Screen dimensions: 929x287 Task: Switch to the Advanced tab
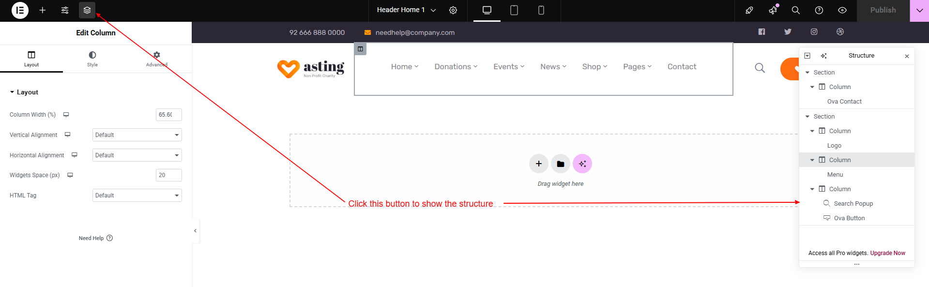(156, 59)
